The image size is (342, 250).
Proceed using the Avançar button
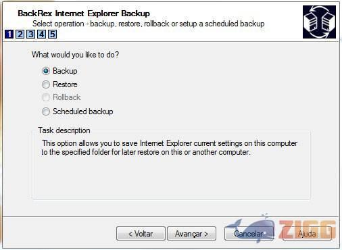(191, 234)
